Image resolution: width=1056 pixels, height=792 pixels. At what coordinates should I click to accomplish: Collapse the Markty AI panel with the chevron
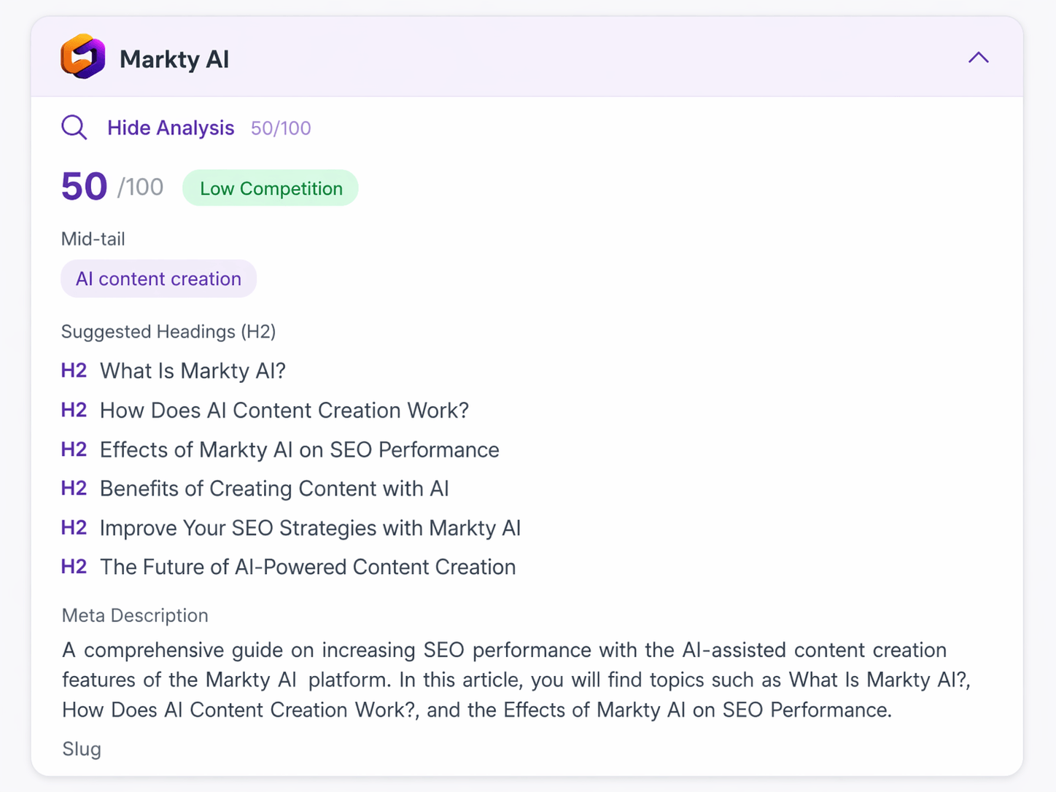click(979, 58)
